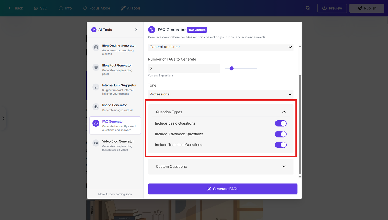
Task: Open the Professional tone dropdown
Action: (x=221, y=94)
